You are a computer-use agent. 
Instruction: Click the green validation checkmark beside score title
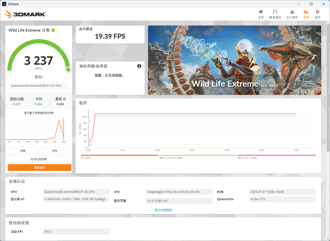(53, 31)
